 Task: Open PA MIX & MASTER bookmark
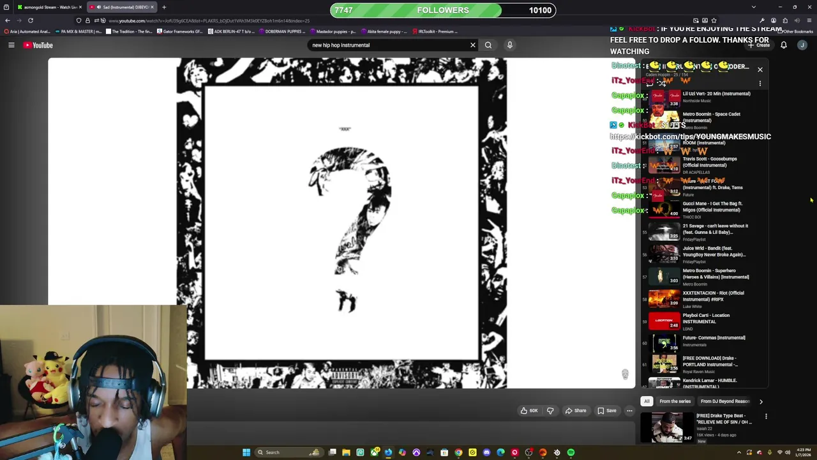(79, 31)
